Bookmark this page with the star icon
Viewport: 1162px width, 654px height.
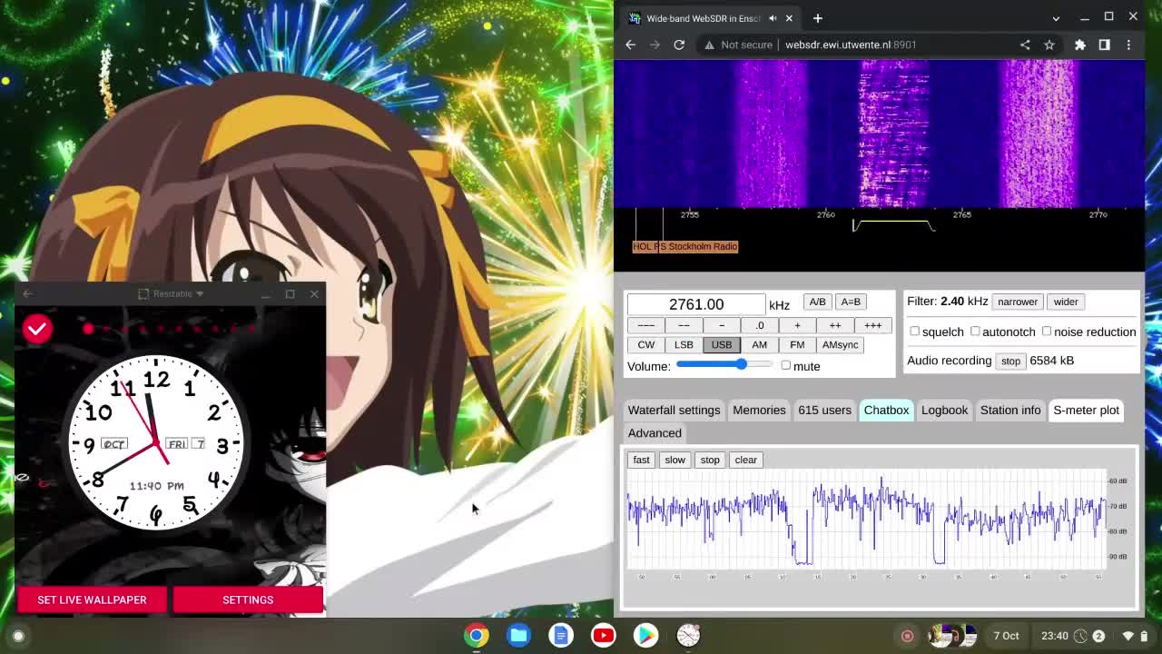pos(1049,45)
